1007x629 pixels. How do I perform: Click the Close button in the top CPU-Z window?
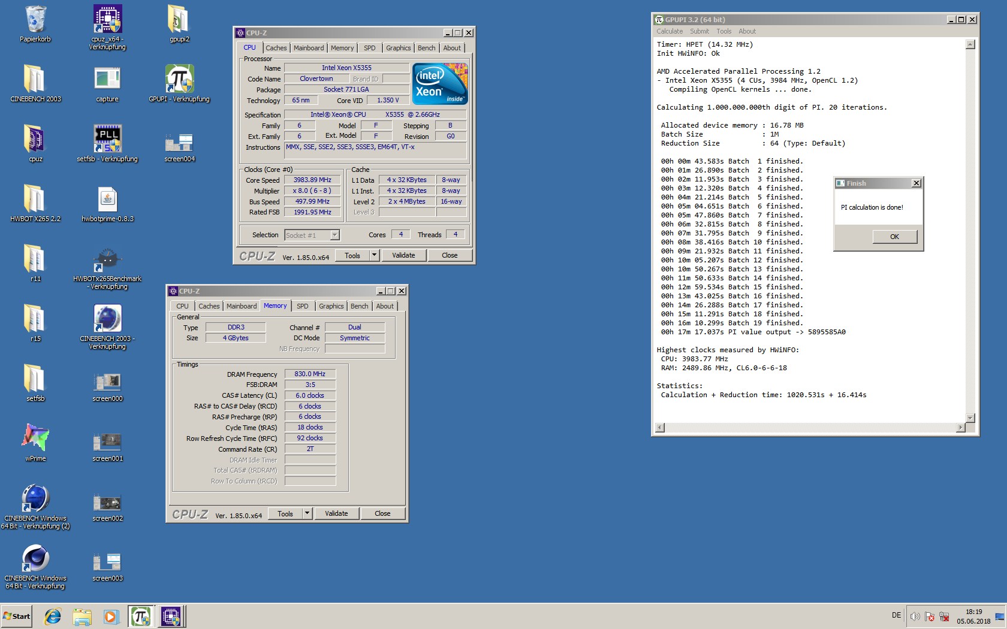tap(450, 255)
